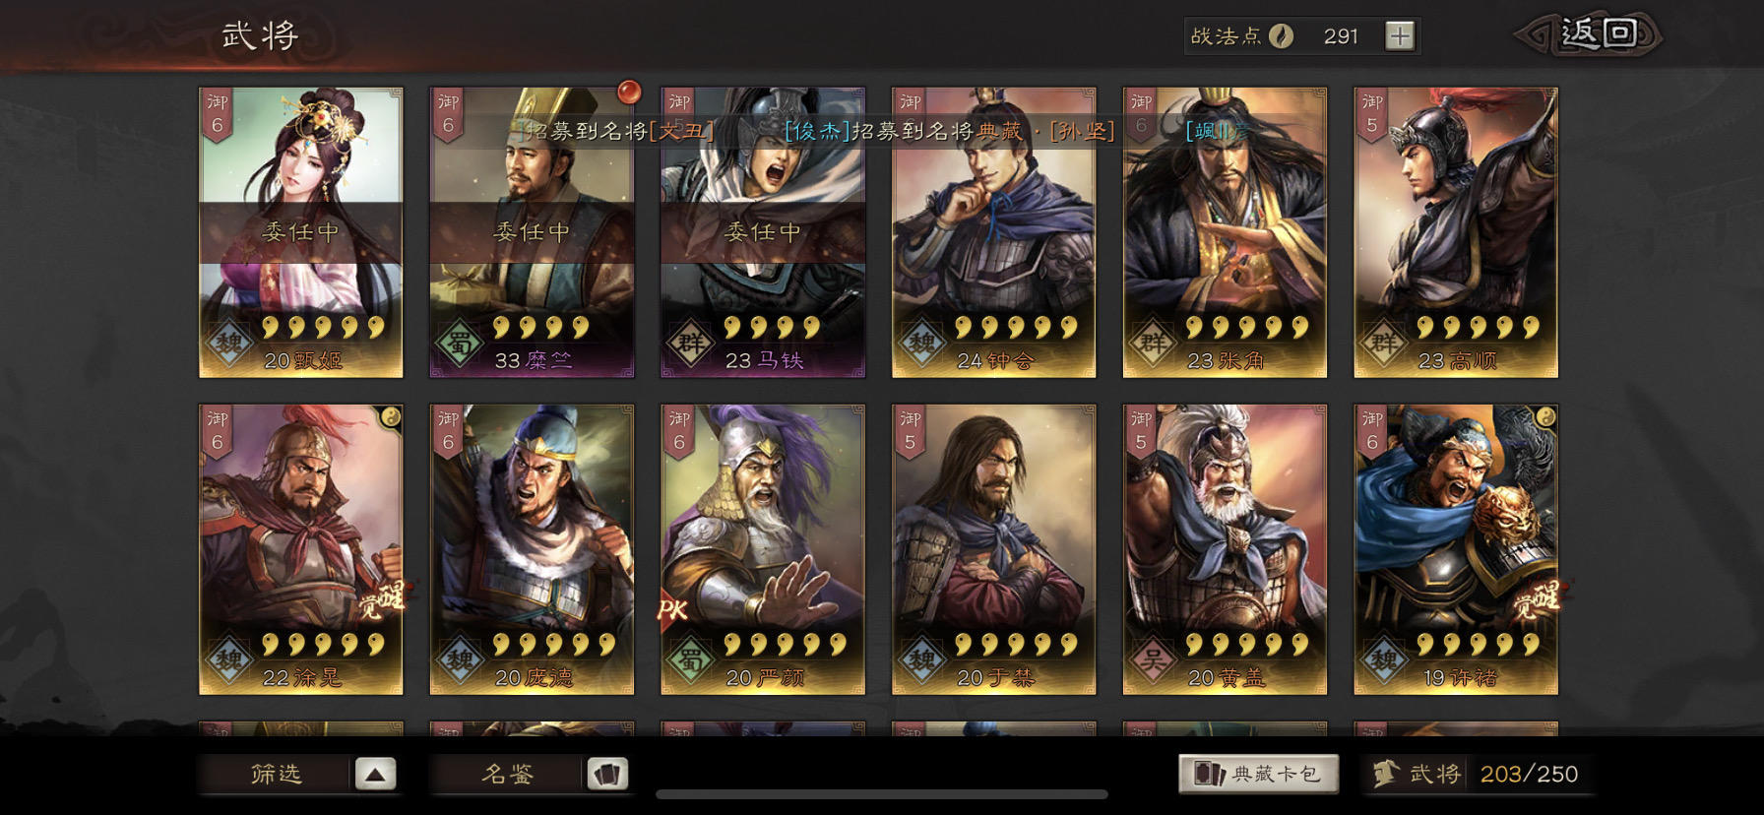This screenshot has width=1764, height=815.
Task: Click the 战法点 feather currency icon
Action: tap(1281, 36)
